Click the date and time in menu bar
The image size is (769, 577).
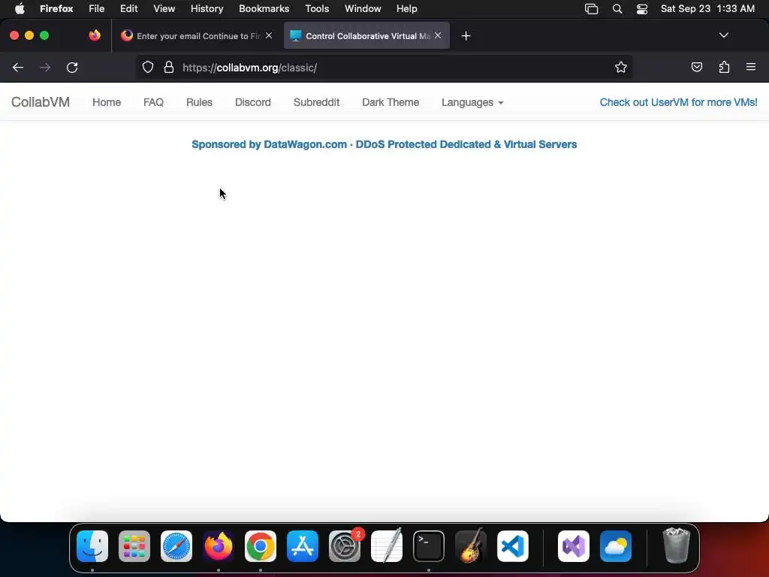click(x=707, y=9)
